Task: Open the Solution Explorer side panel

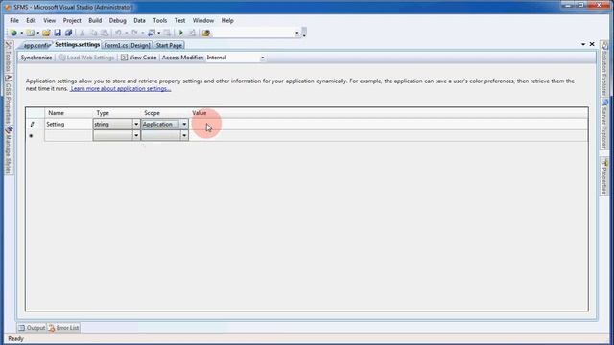Action: [x=604, y=70]
